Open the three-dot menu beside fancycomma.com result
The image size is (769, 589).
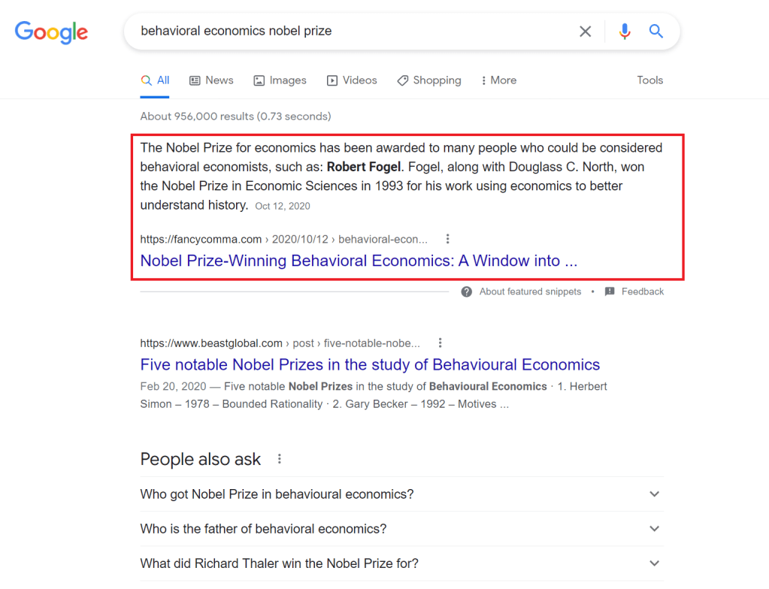pos(447,238)
